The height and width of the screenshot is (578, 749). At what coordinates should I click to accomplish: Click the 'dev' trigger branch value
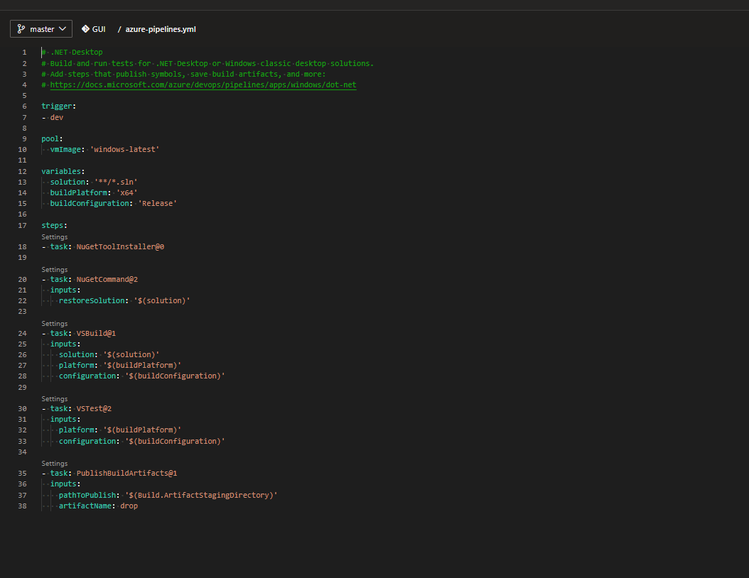point(57,117)
